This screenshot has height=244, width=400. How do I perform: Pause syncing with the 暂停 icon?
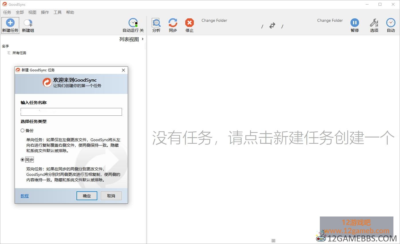pyautogui.click(x=354, y=23)
